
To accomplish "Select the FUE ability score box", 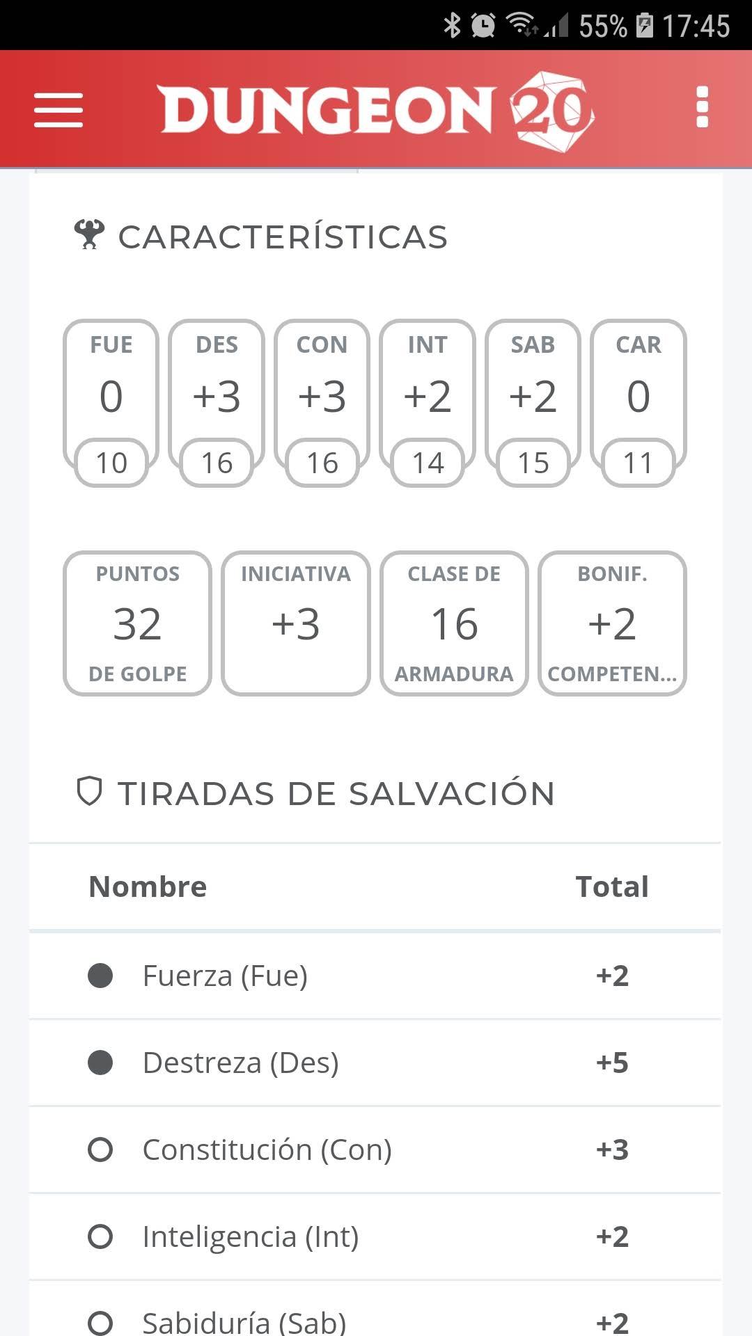I will (111, 403).
